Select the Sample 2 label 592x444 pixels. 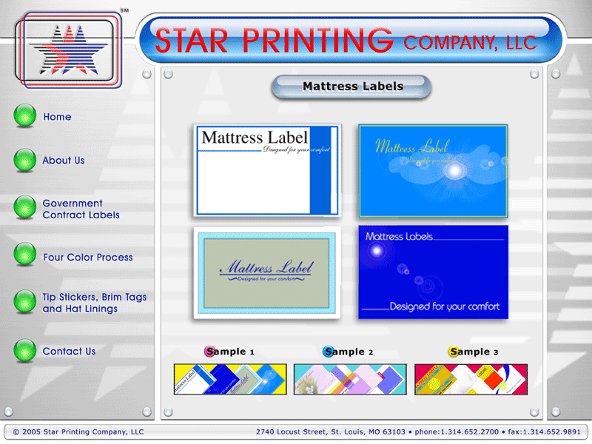348,351
